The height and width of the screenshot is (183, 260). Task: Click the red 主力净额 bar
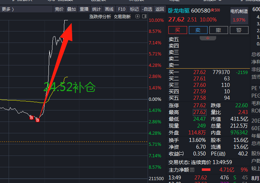tap(206, 170)
